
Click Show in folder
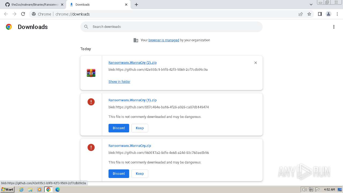[x=119, y=82]
